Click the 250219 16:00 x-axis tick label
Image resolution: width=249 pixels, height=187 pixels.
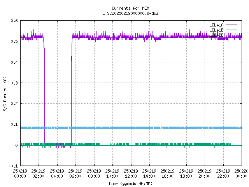[167, 174]
